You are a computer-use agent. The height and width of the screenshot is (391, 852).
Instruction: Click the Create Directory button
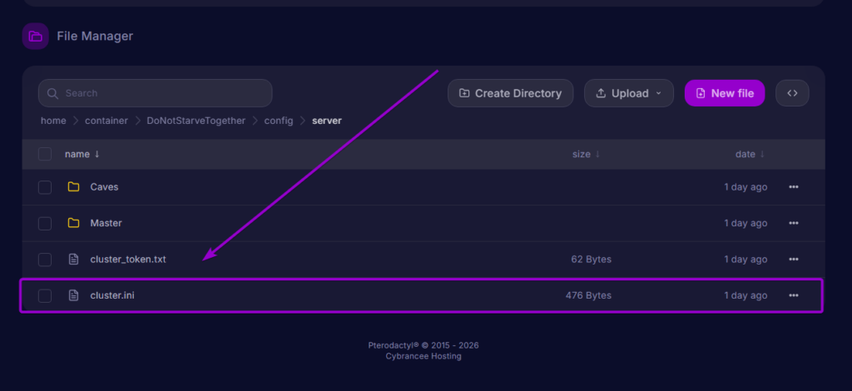click(x=510, y=93)
